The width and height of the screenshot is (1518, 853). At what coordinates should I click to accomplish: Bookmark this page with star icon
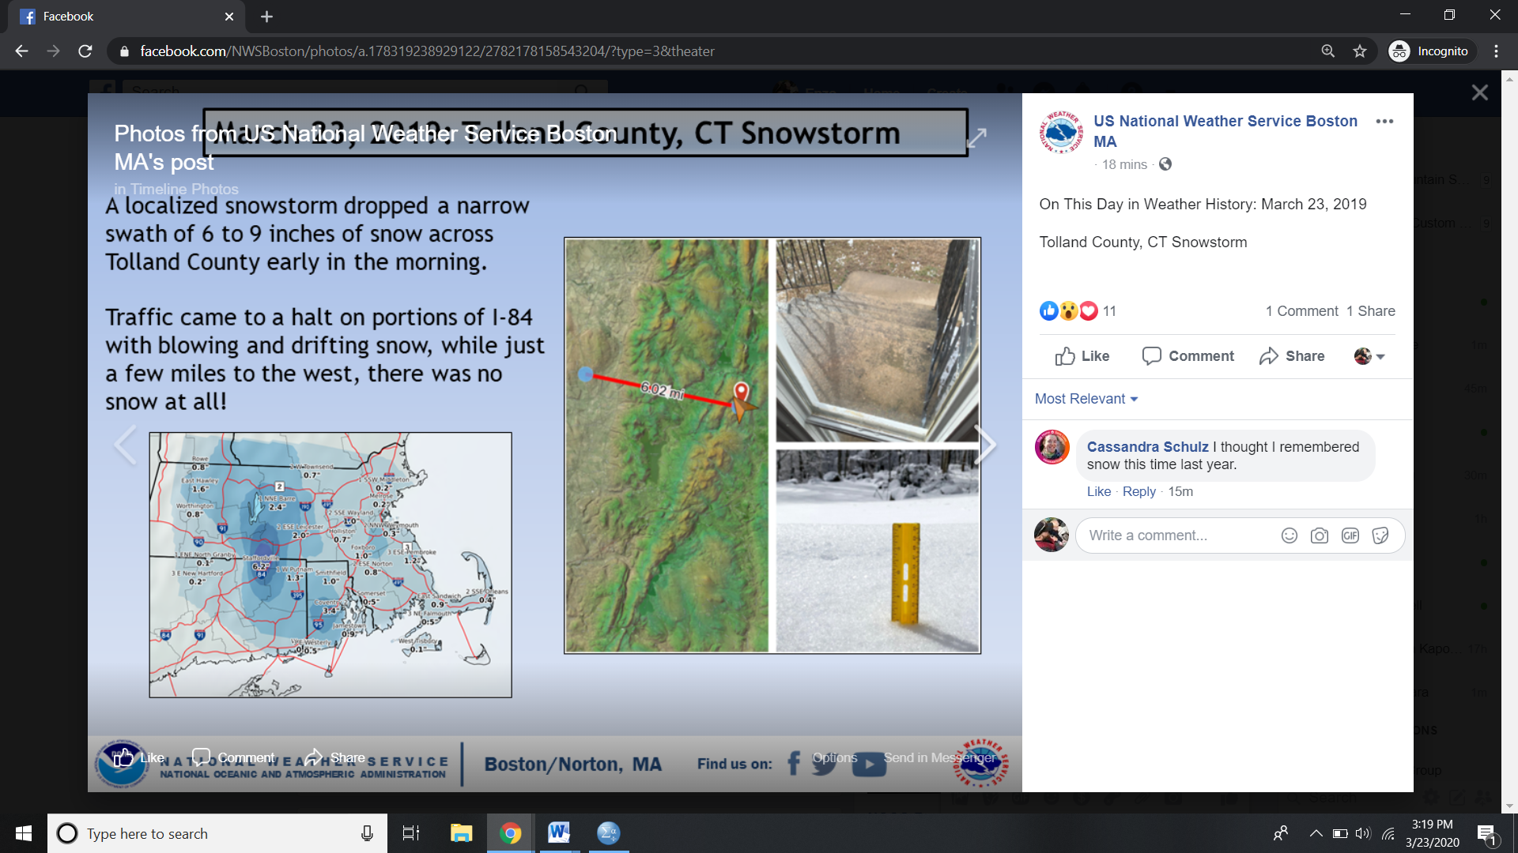[x=1359, y=51]
